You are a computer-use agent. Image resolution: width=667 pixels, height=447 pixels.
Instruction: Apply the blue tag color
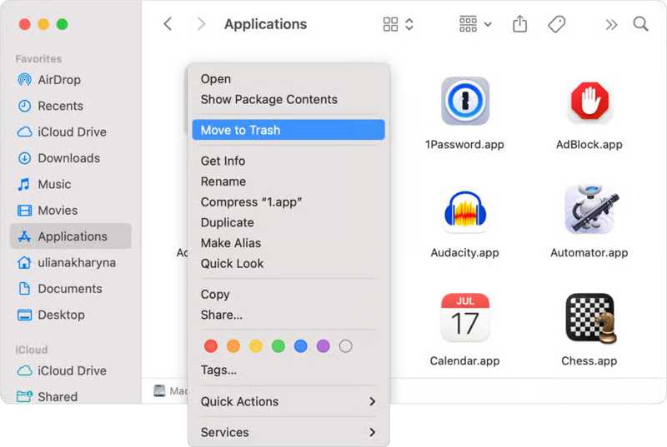[x=301, y=346]
